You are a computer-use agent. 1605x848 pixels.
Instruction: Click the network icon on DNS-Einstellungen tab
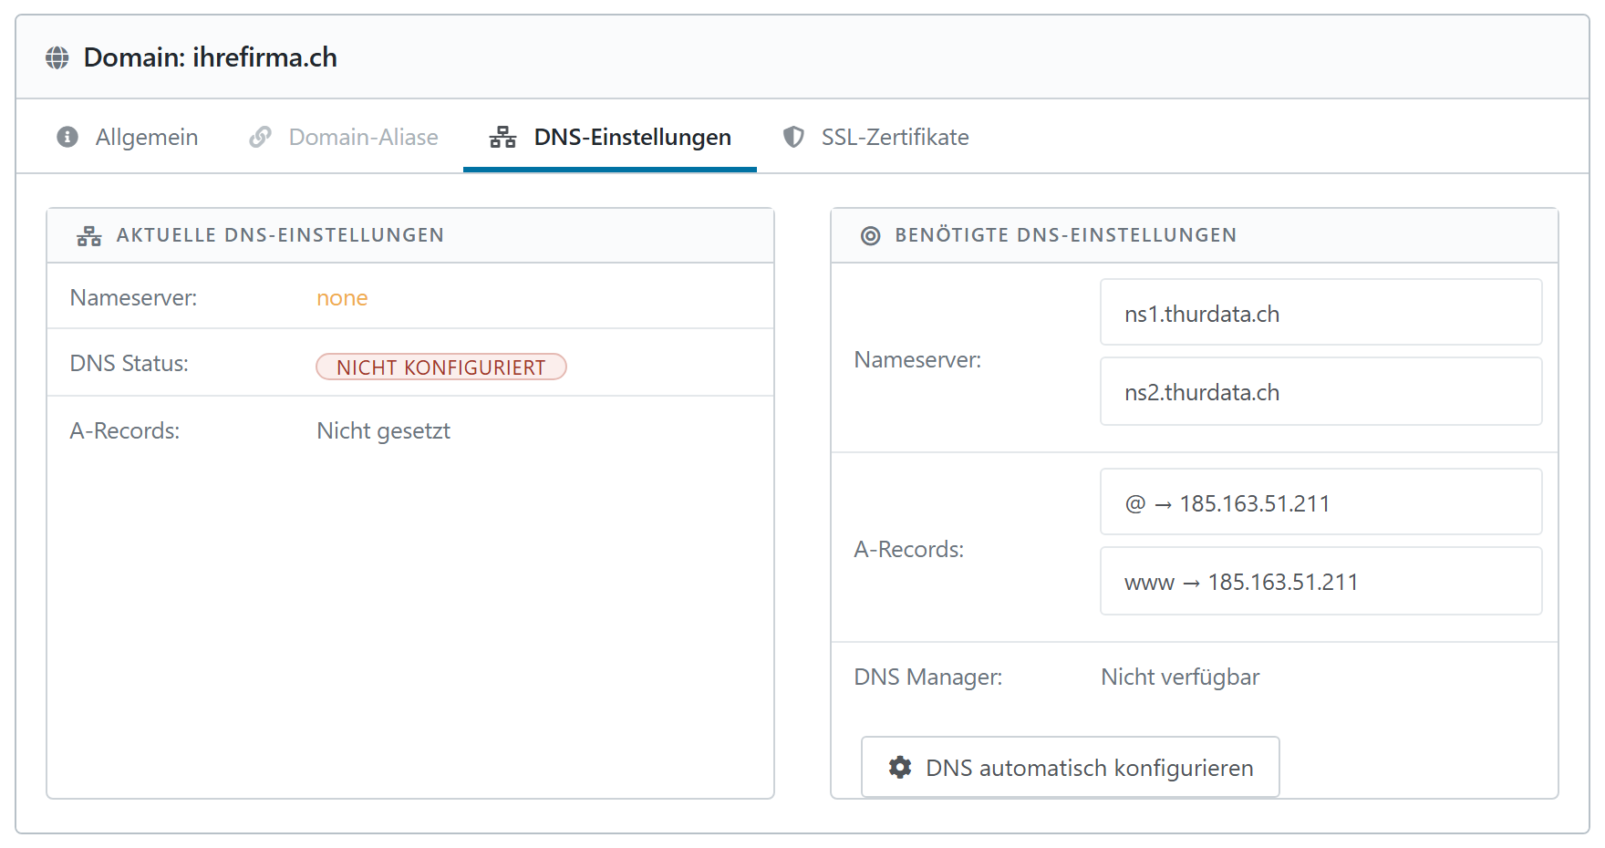(x=502, y=137)
